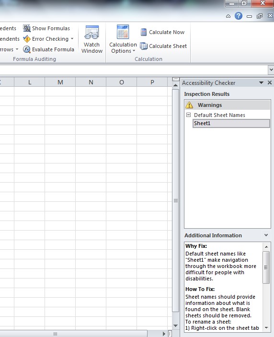Click Calculate Sheet
Image resolution: width=274 pixels, height=337 pixels.
(x=164, y=46)
